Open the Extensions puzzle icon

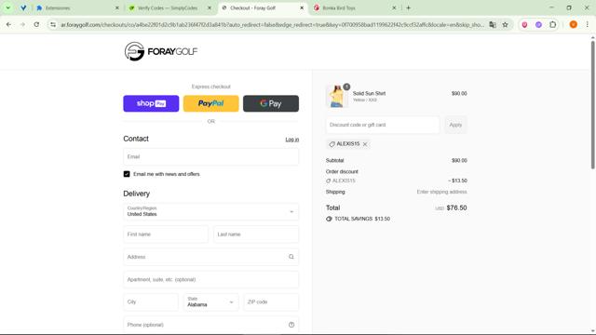click(552, 25)
